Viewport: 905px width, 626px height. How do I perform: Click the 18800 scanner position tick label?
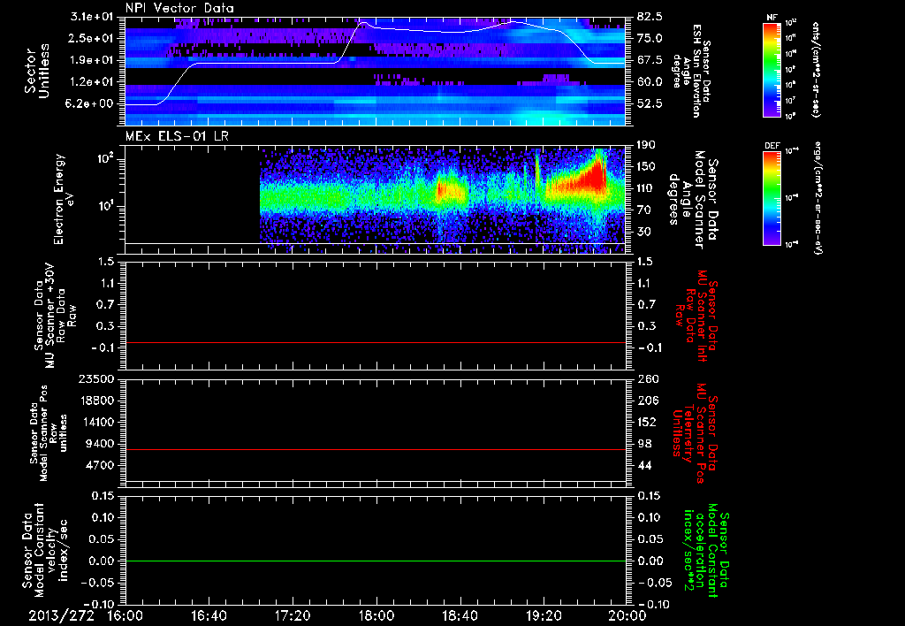click(x=96, y=401)
